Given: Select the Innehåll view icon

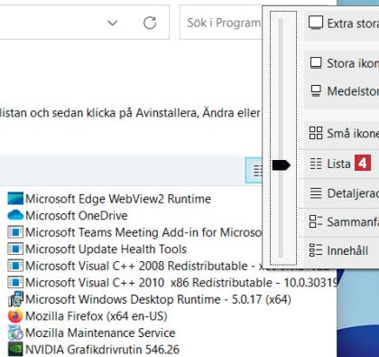Looking at the screenshot, I should [x=316, y=250].
